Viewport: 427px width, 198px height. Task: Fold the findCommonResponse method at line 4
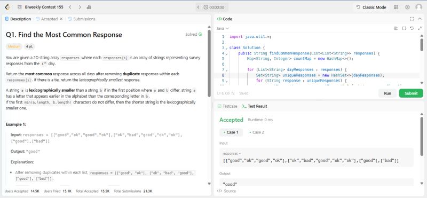[x=226, y=54]
